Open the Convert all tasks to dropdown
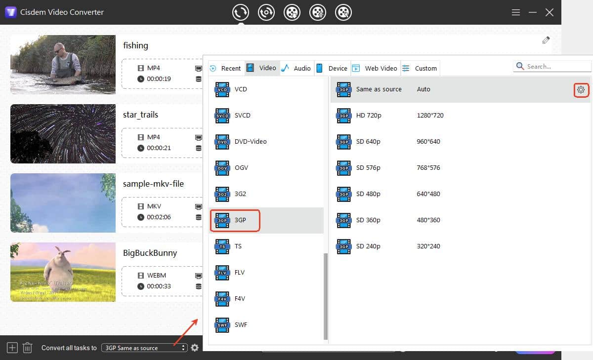This screenshot has width=593, height=360. click(x=144, y=348)
